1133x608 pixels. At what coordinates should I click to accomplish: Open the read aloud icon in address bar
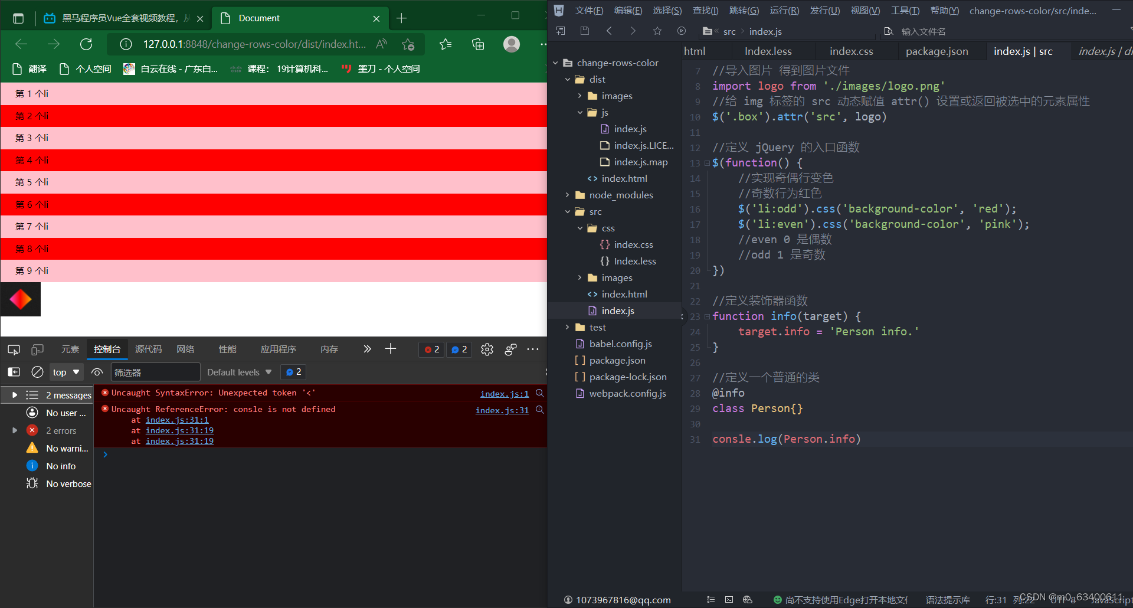(x=382, y=44)
